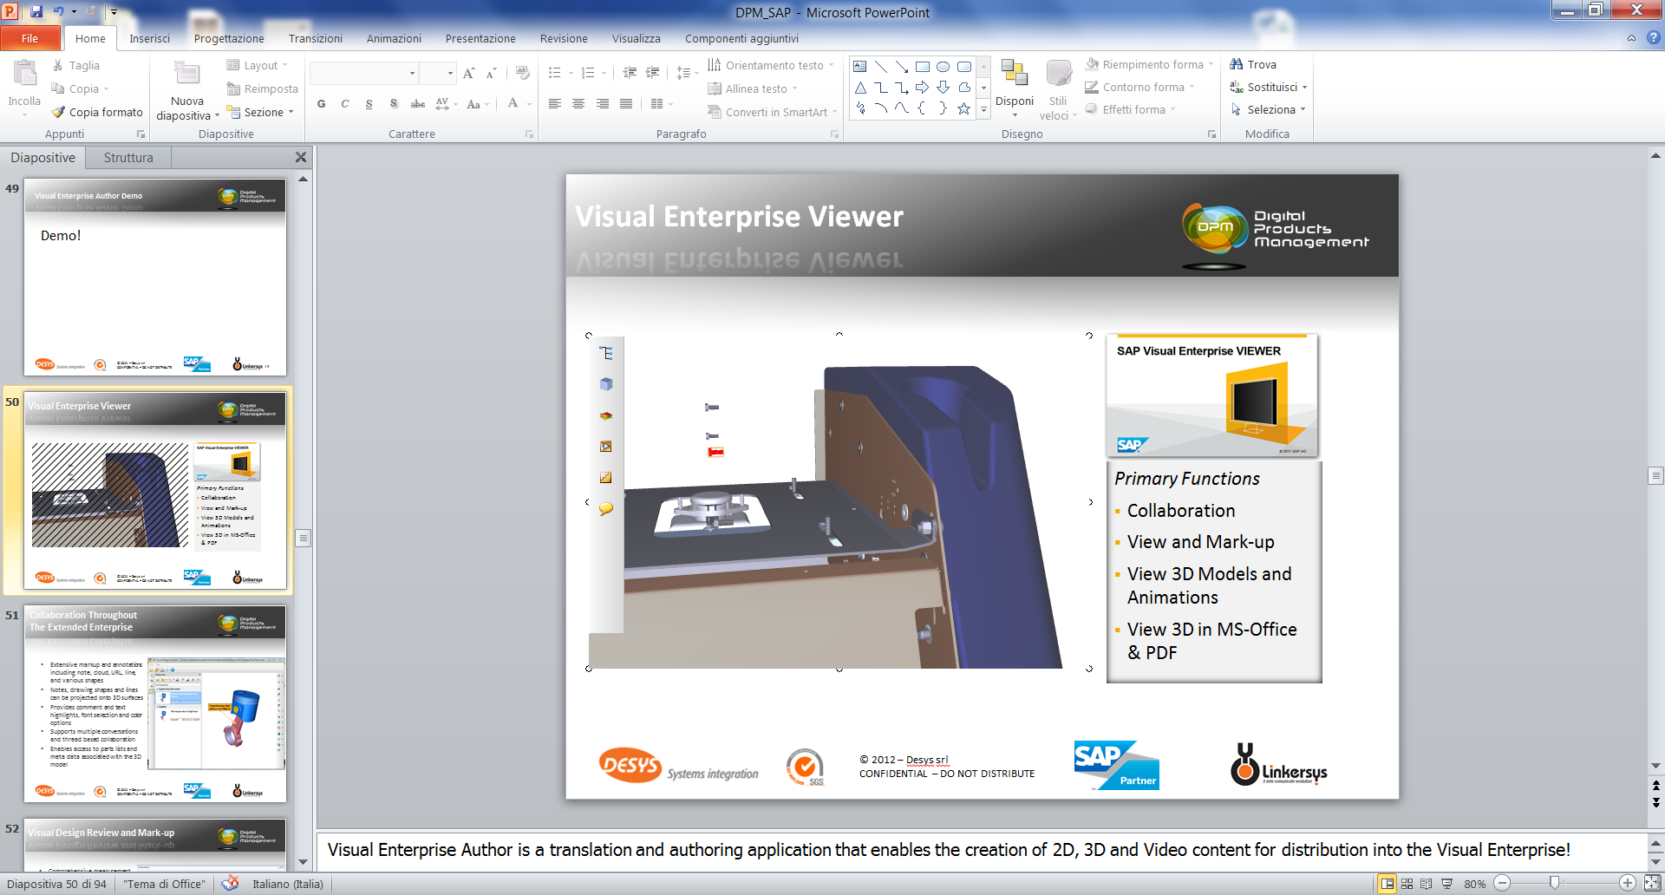Click Italiano (Italia) language button
The image size is (1665, 895).
coord(288,884)
